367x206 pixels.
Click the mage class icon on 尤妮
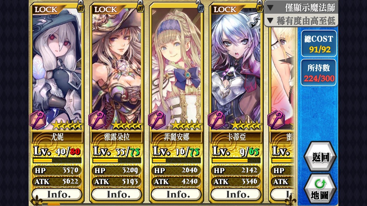[38, 120]
